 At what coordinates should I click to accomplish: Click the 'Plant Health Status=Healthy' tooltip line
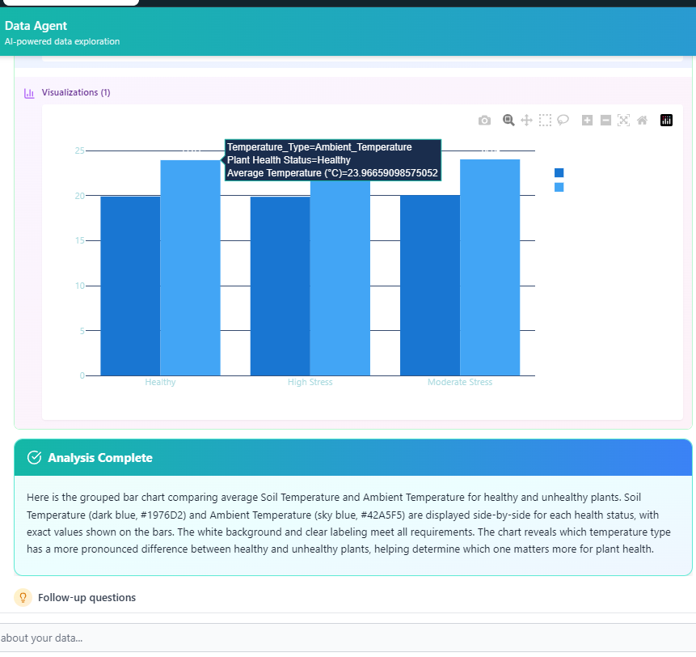coord(289,160)
